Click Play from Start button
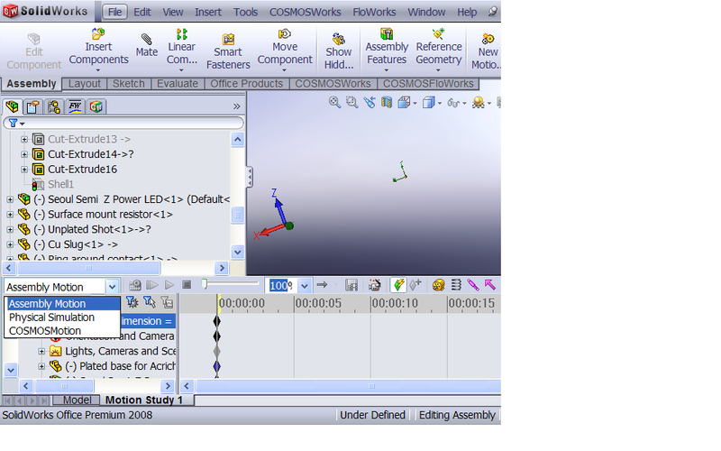The width and height of the screenshot is (721, 451). tap(151, 285)
